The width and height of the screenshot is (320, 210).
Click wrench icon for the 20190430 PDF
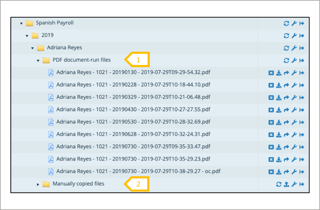click(294, 110)
